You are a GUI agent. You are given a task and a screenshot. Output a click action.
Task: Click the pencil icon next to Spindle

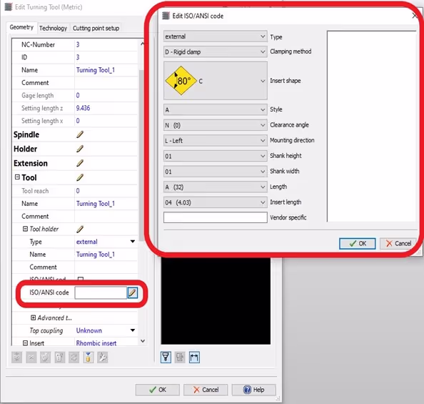point(80,134)
